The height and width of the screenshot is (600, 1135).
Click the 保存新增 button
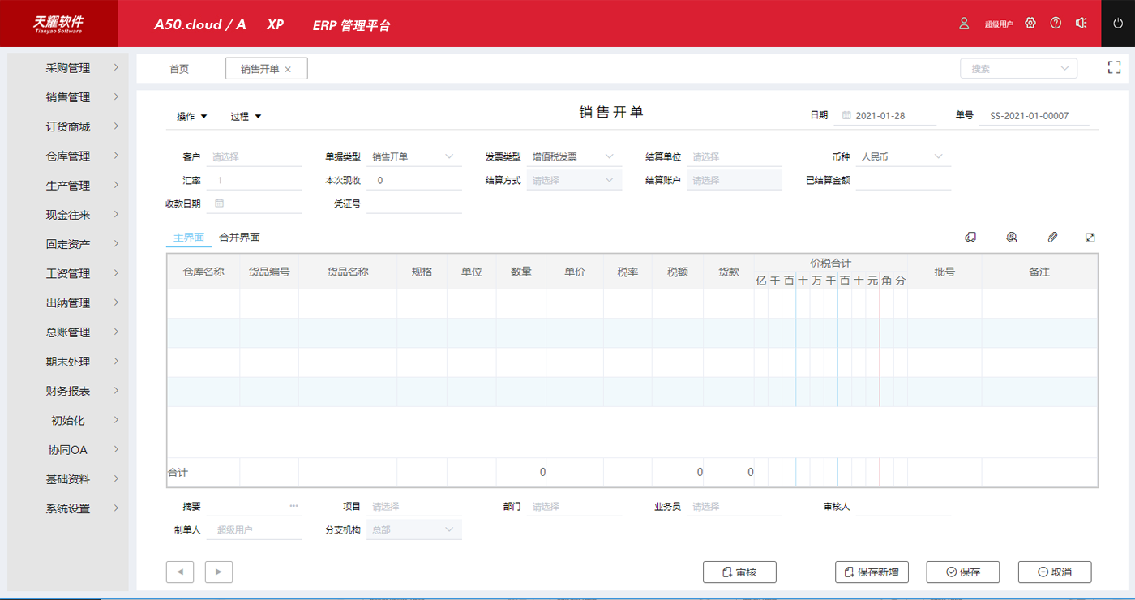point(872,572)
